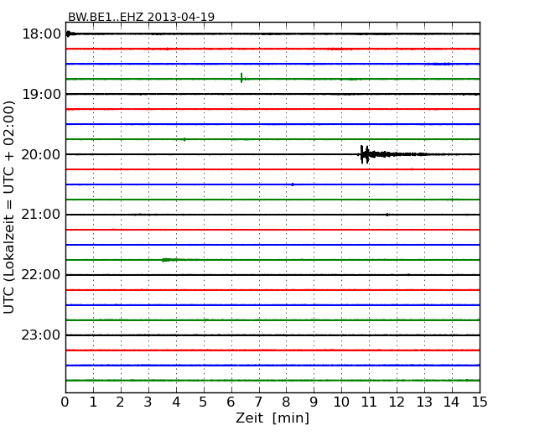The height and width of the screenshot is (436, 545).
Task: Click the small green blip near minute 4
Action: 184,139
